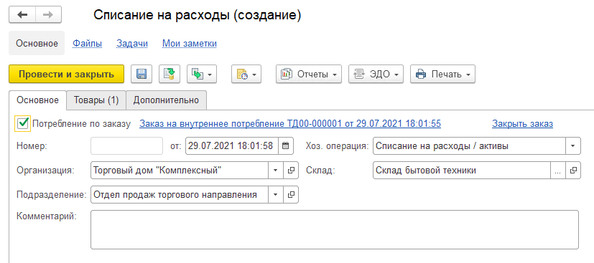594x263 pixels.
Task: Click the Закрыть заказ link
Action: 522,123
